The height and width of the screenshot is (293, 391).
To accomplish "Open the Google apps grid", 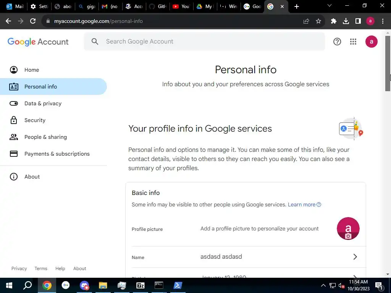I will [353, 42].
